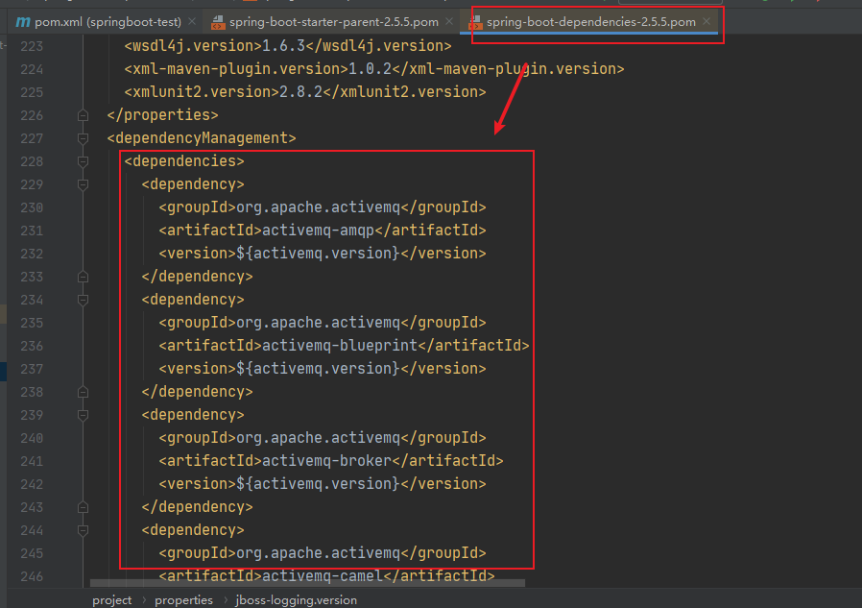Click artifactId activemq-amqp line

tap(323, 230)
